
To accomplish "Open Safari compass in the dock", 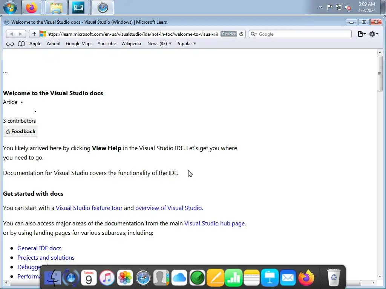I will pyautogui.click(x=143, y=278).
